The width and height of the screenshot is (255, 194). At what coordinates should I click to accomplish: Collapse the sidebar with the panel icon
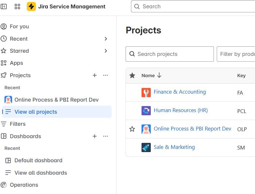point(4,6)
